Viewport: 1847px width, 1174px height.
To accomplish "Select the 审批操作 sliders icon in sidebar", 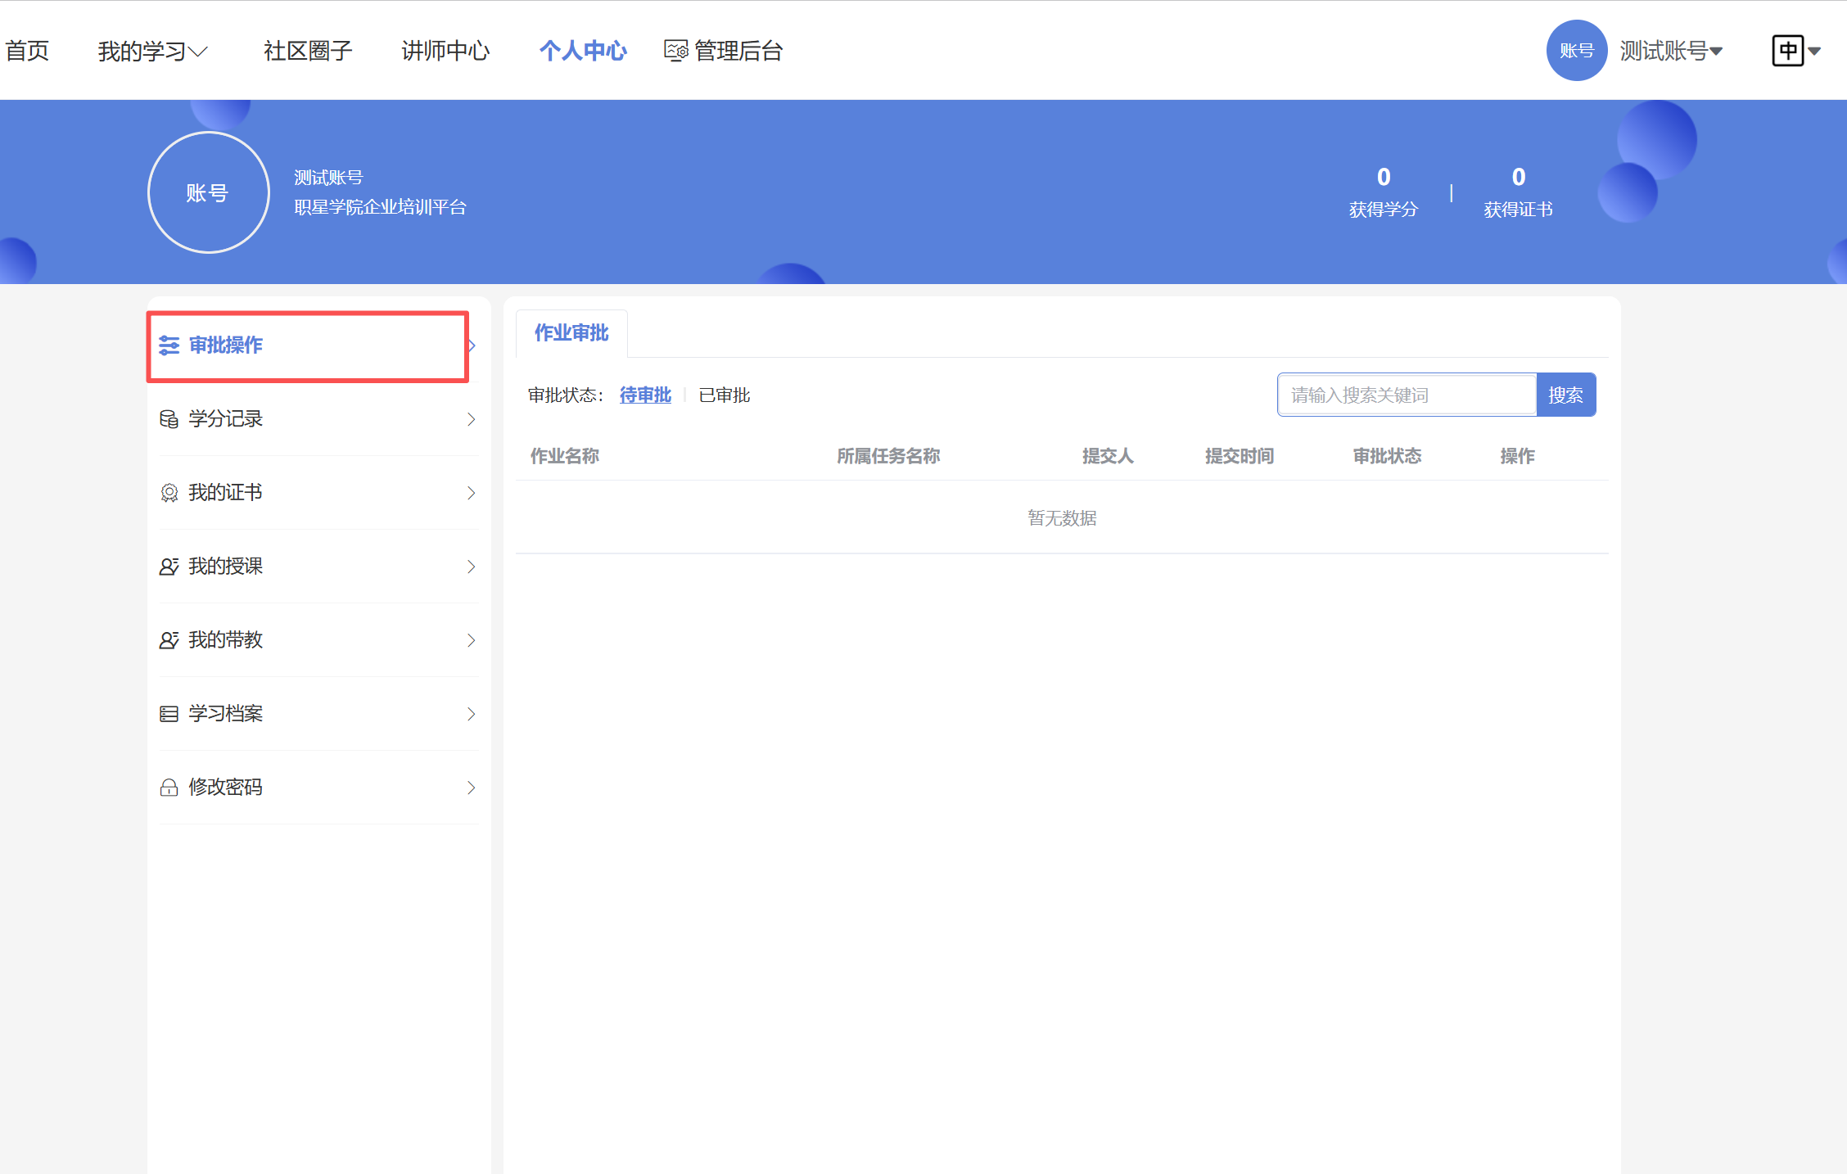I will 169,345.
